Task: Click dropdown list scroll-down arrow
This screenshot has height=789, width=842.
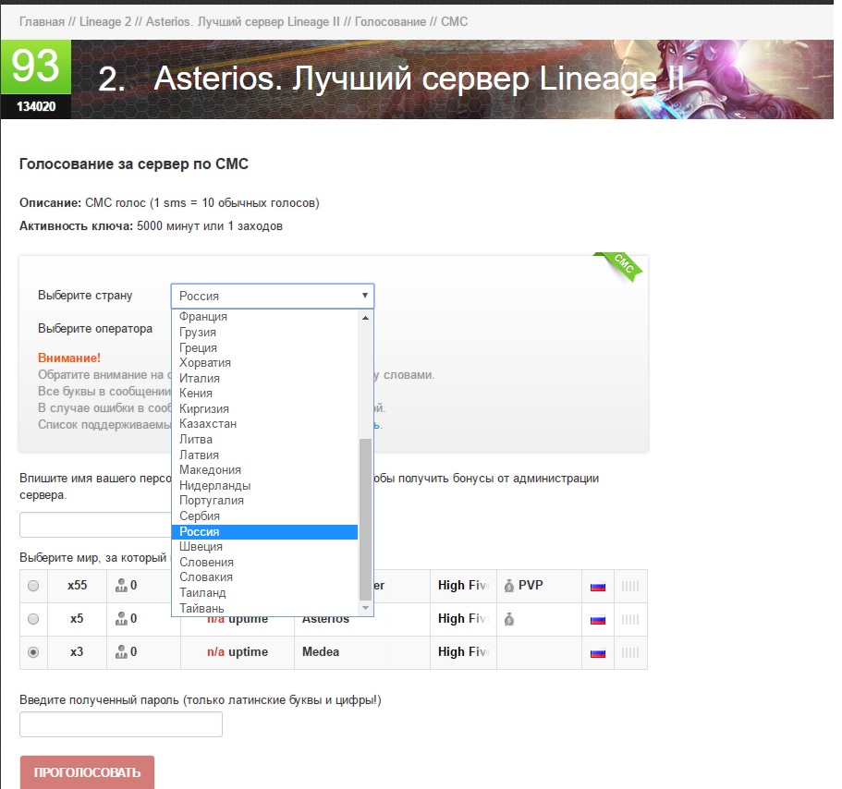Action: point(365,608)
